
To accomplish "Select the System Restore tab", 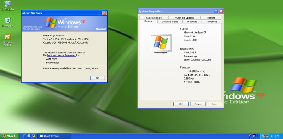I will tap(154, 18).
